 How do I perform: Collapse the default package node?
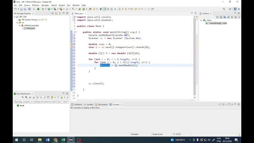pos(20,25)
